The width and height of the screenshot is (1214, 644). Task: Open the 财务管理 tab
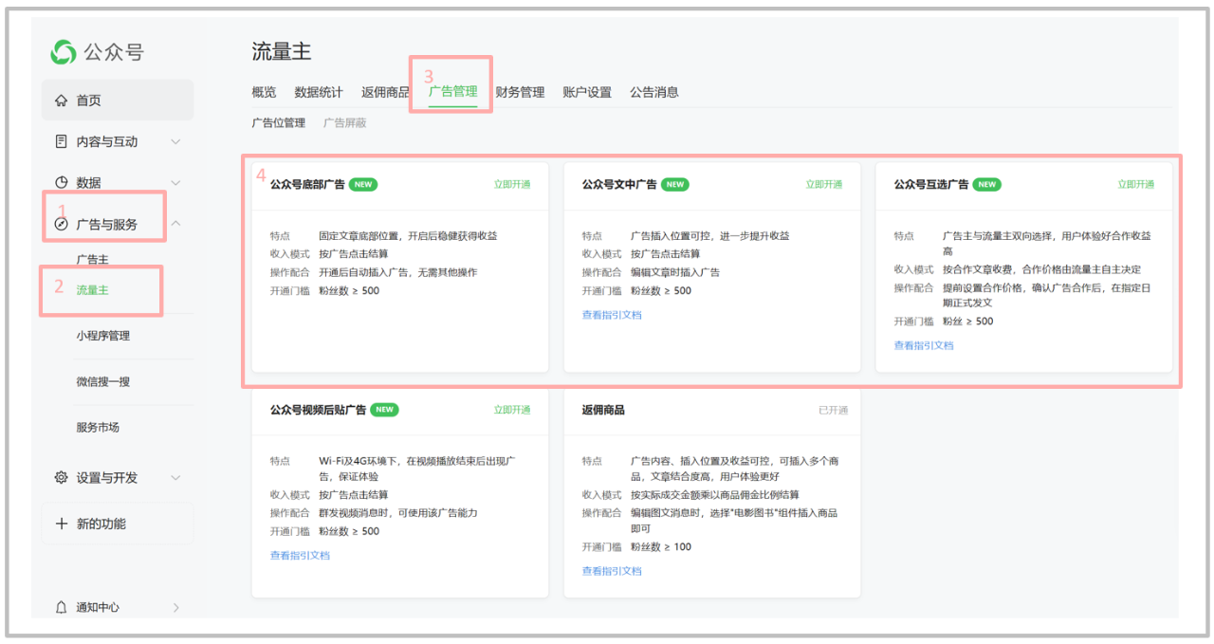pos(520,92)
